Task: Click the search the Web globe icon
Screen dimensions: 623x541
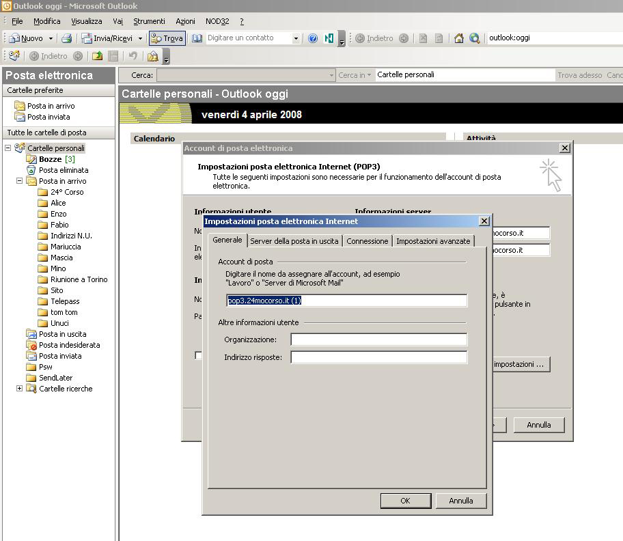Action: (x=474, y=38)
